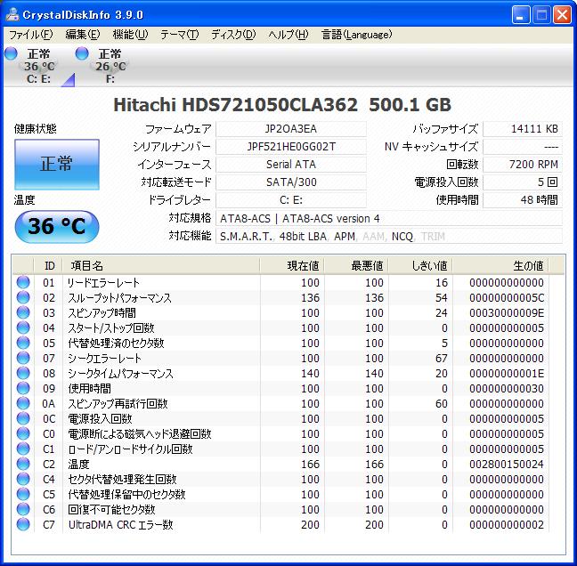
Task: Click status orb for 07 シークエラーレート
Action: pyautogui.click(x=23, y=358)
